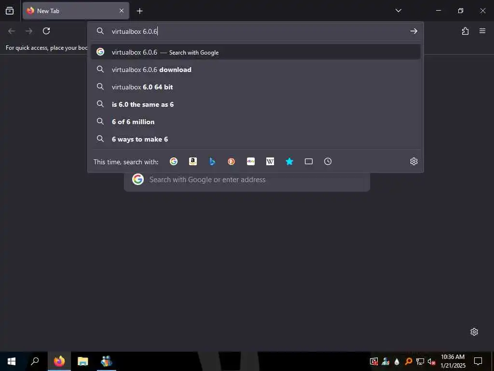Open the Action Center notifications icon
494x371 pixels.
[478, 361]
